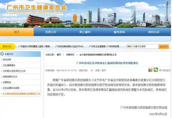Open the 首页 navigation tab
172x118 pixels.
tap(17, 32)
